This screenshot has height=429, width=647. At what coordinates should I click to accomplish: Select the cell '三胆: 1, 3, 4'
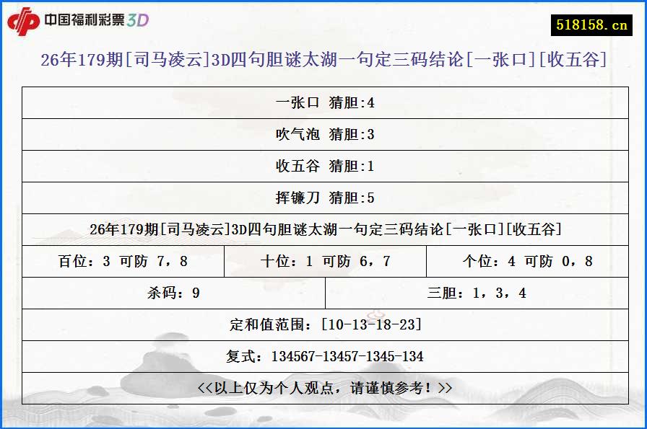coord(477,293)
